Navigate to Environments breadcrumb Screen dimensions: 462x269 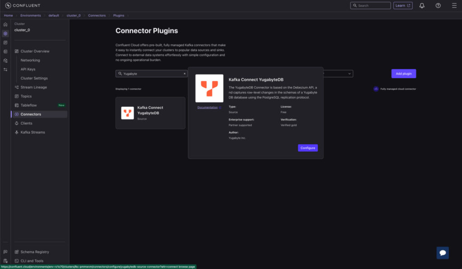[x=30, y=15]
